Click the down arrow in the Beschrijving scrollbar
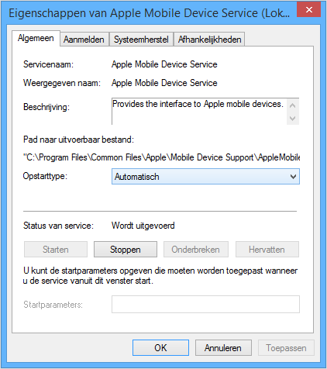Viewport: 327px width, 369px height. pyautogui.click(x=293, y=119)
